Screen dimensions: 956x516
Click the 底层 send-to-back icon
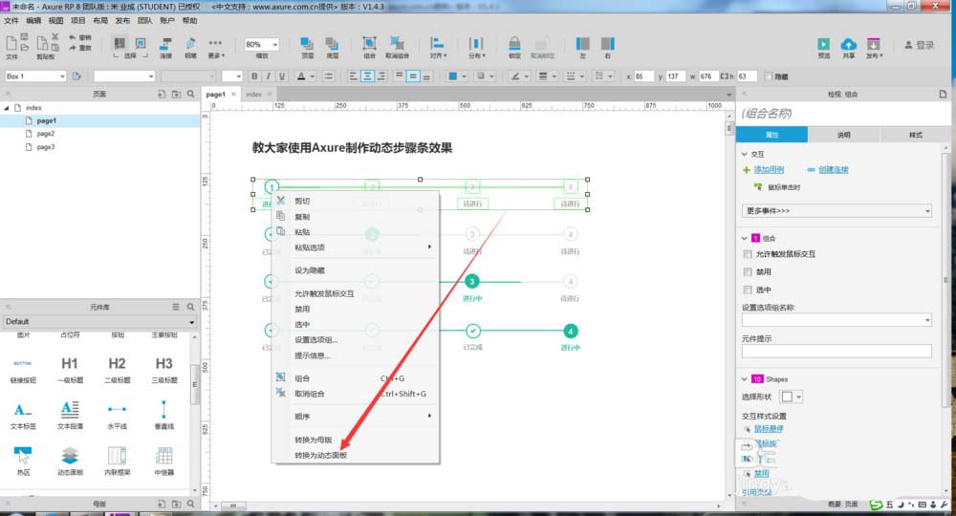click(332, 44)
